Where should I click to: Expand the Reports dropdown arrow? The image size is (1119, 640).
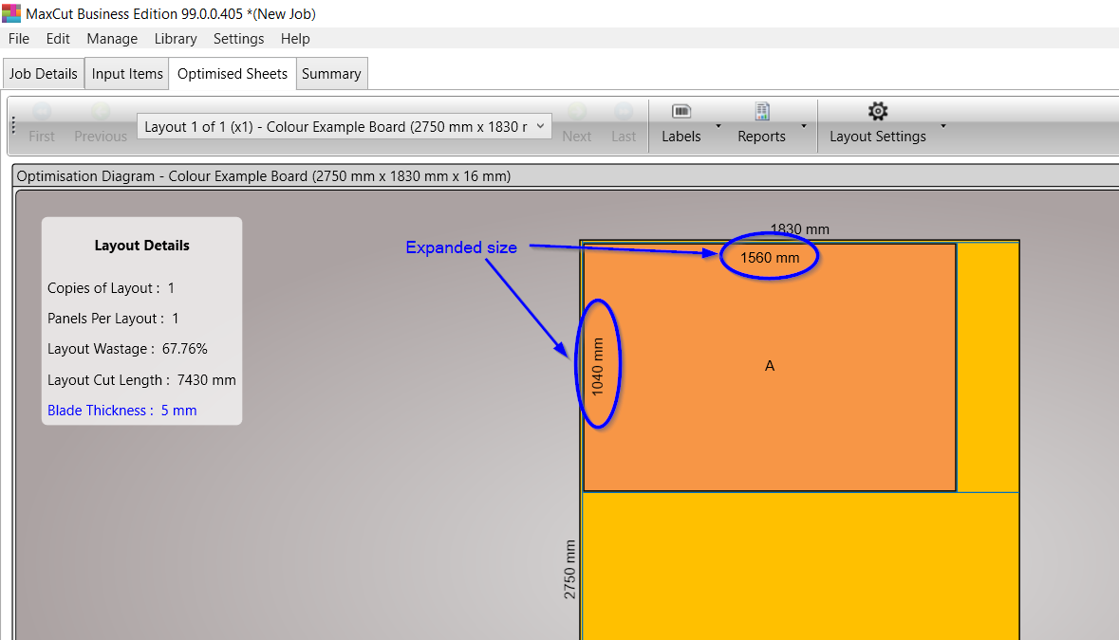coord(804,126)
